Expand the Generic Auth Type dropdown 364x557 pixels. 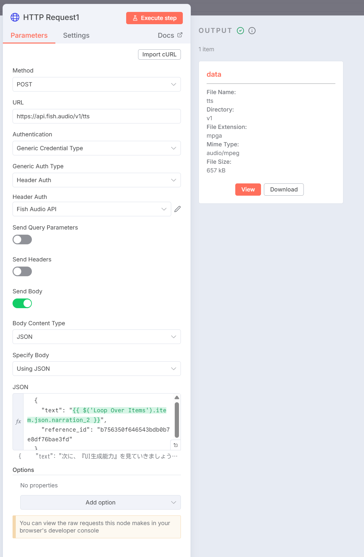pyautogui.click(x=97, y=180)
